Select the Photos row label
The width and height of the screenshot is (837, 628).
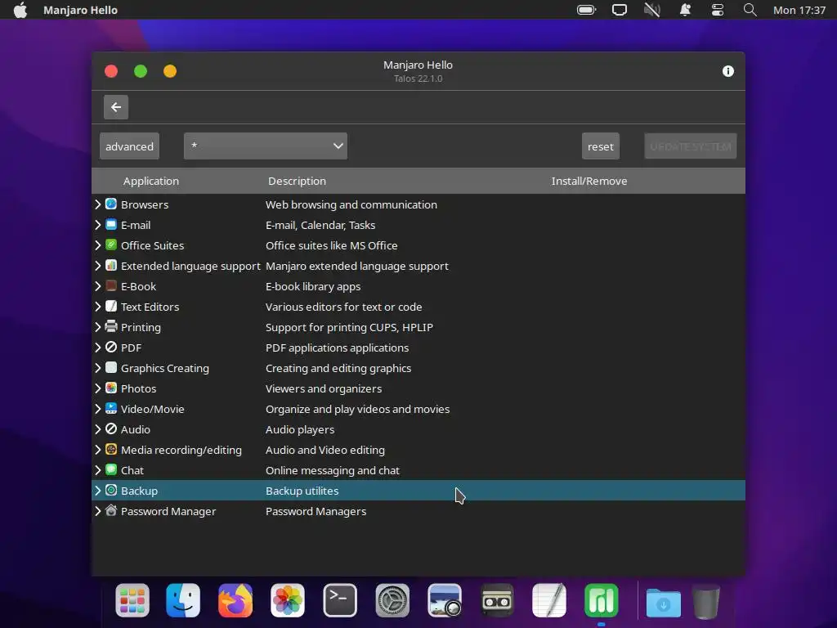point(139,388)
